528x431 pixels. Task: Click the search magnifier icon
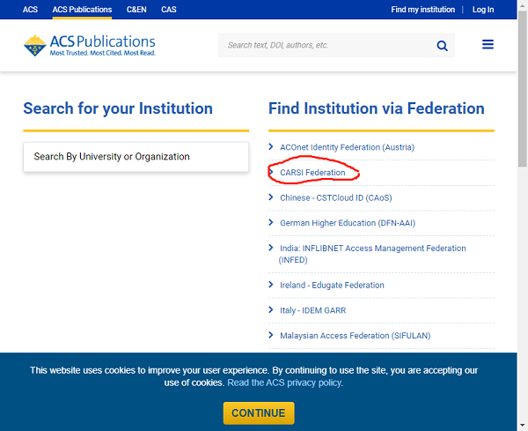tap(442, 46)
